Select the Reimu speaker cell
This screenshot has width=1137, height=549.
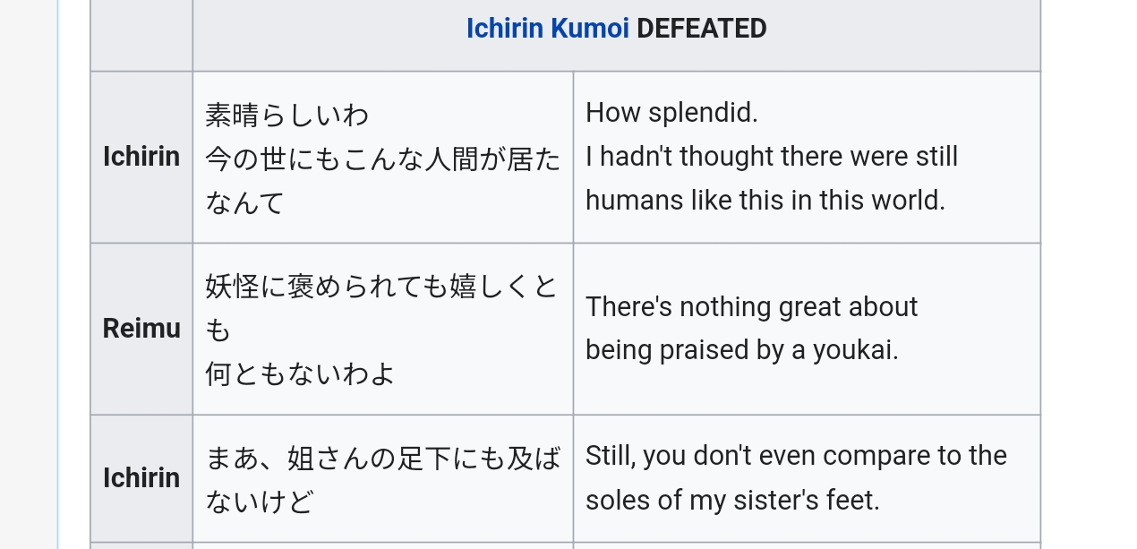pos(141,329)
